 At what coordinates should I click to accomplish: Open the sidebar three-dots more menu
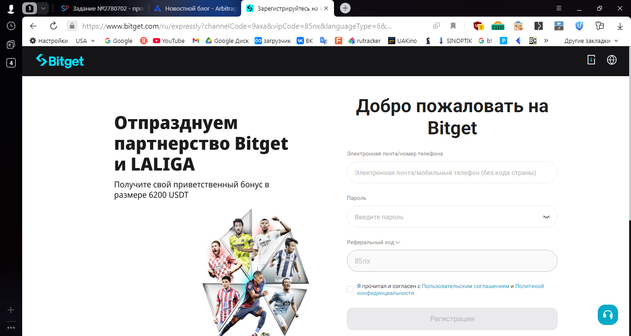coord(11,328)
